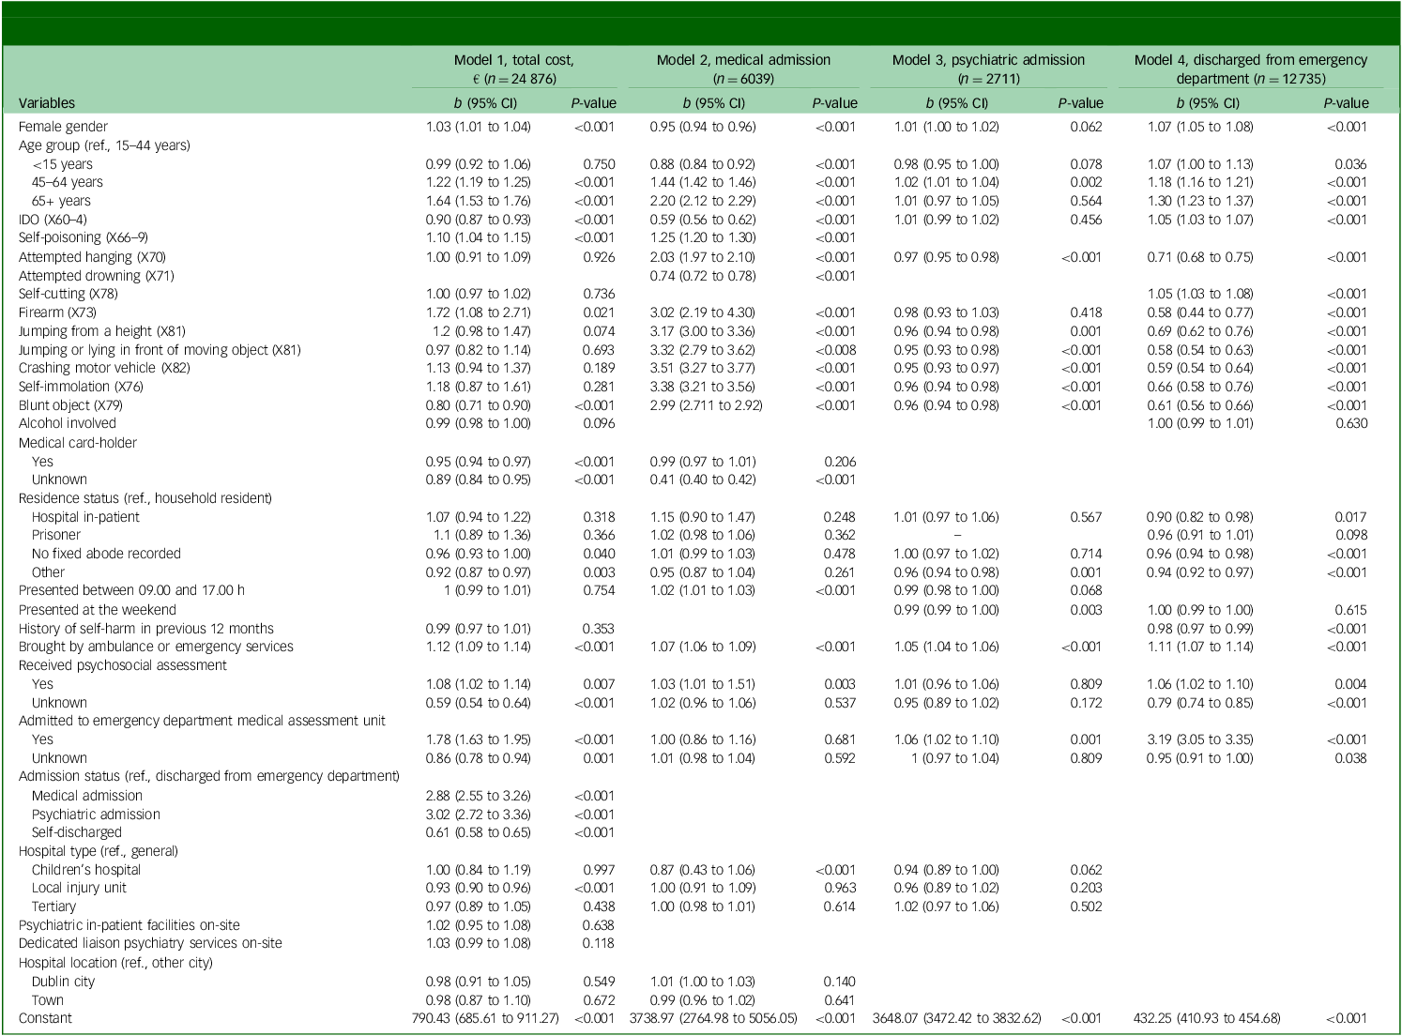Click the 'Dublin city' hospital location row
Screen dimensions: 1402x1036
click(63, 982)
